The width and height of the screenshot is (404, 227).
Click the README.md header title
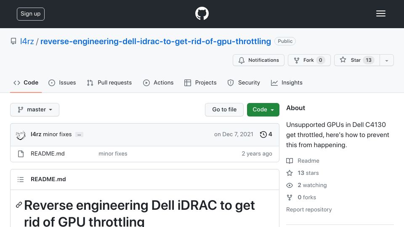(48, 179)
